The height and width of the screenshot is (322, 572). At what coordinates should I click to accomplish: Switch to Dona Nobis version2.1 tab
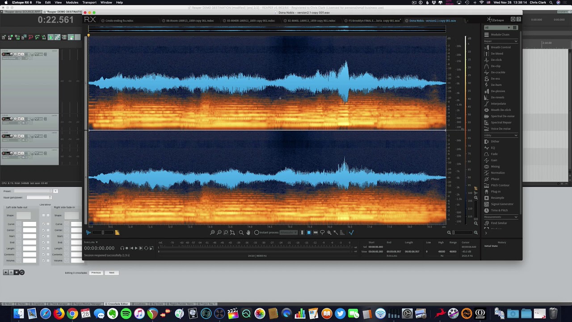tap(432, 21)
